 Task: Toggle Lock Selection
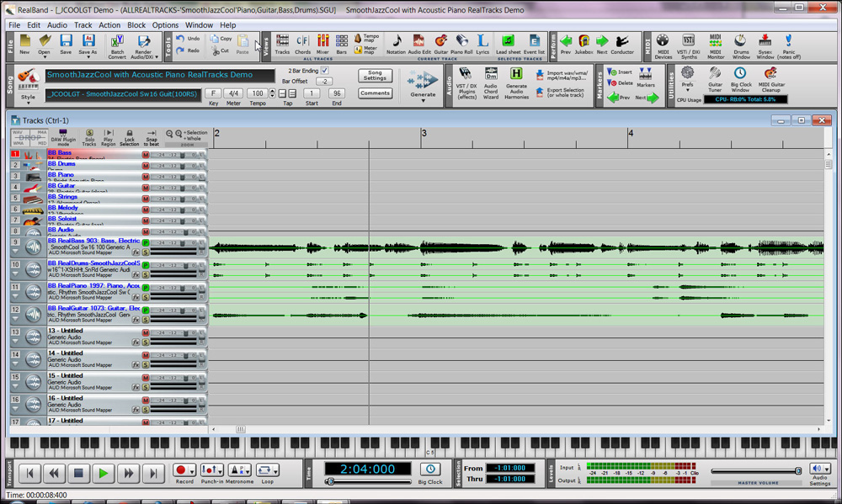point(129,137)
